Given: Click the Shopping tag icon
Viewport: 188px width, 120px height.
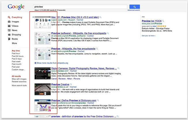Looking at the screenshot, I should 9,35.
